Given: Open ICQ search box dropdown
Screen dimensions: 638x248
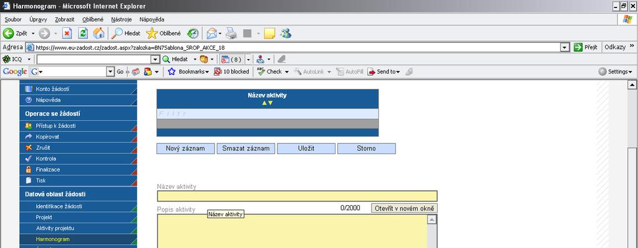Looking at the screenshot, I should click(155, 60).
